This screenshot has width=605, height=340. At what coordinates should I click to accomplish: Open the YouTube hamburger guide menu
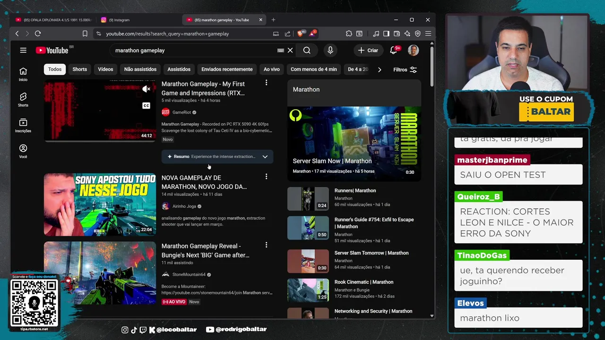(23, 50)
